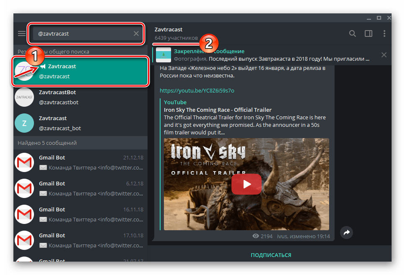The width and height of the screenshot is (405, 275).
Task: Open the Zavtracast channel search result
Action: click(80, 71)
